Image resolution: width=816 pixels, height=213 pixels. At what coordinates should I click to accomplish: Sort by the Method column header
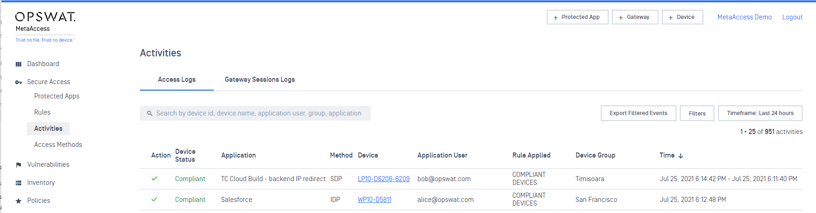[x=341, y=155]
